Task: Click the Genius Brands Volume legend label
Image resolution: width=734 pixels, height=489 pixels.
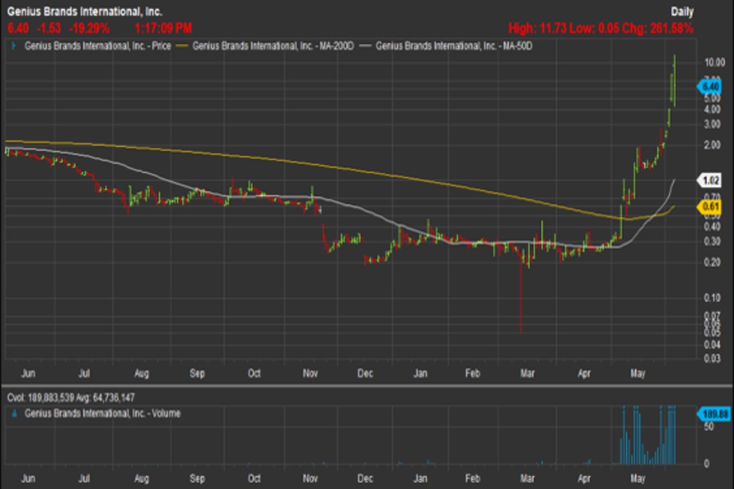Action: point(102,414)
